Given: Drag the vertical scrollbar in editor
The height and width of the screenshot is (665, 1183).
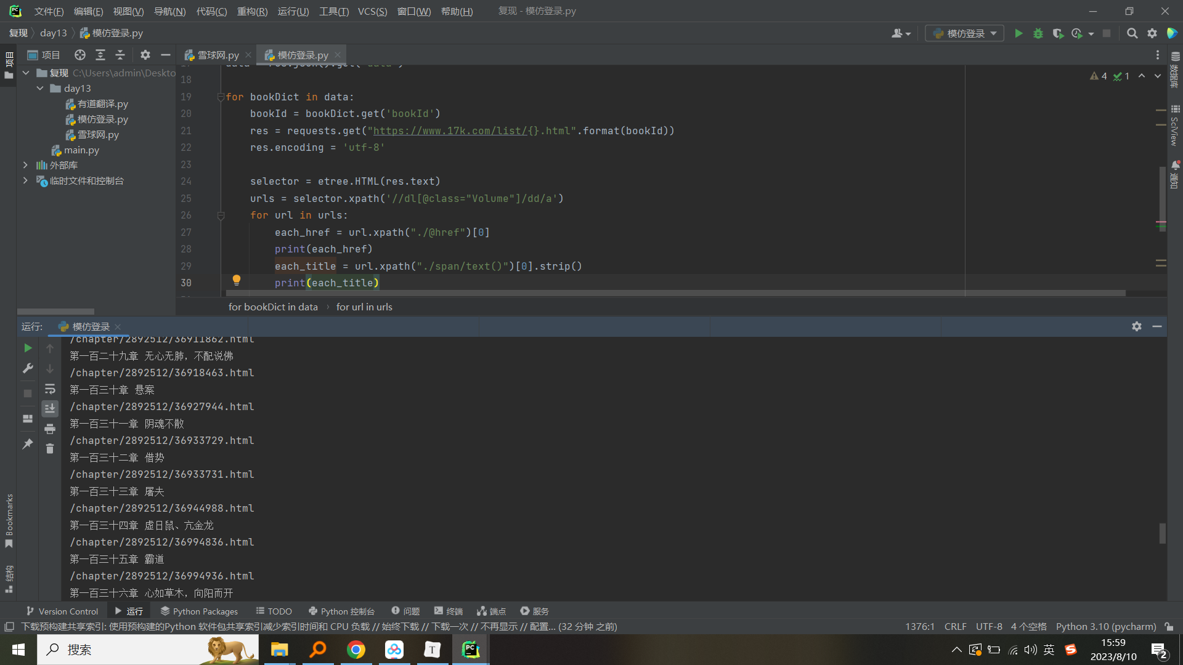Looking at the screenshot, I should (1161, 186).
